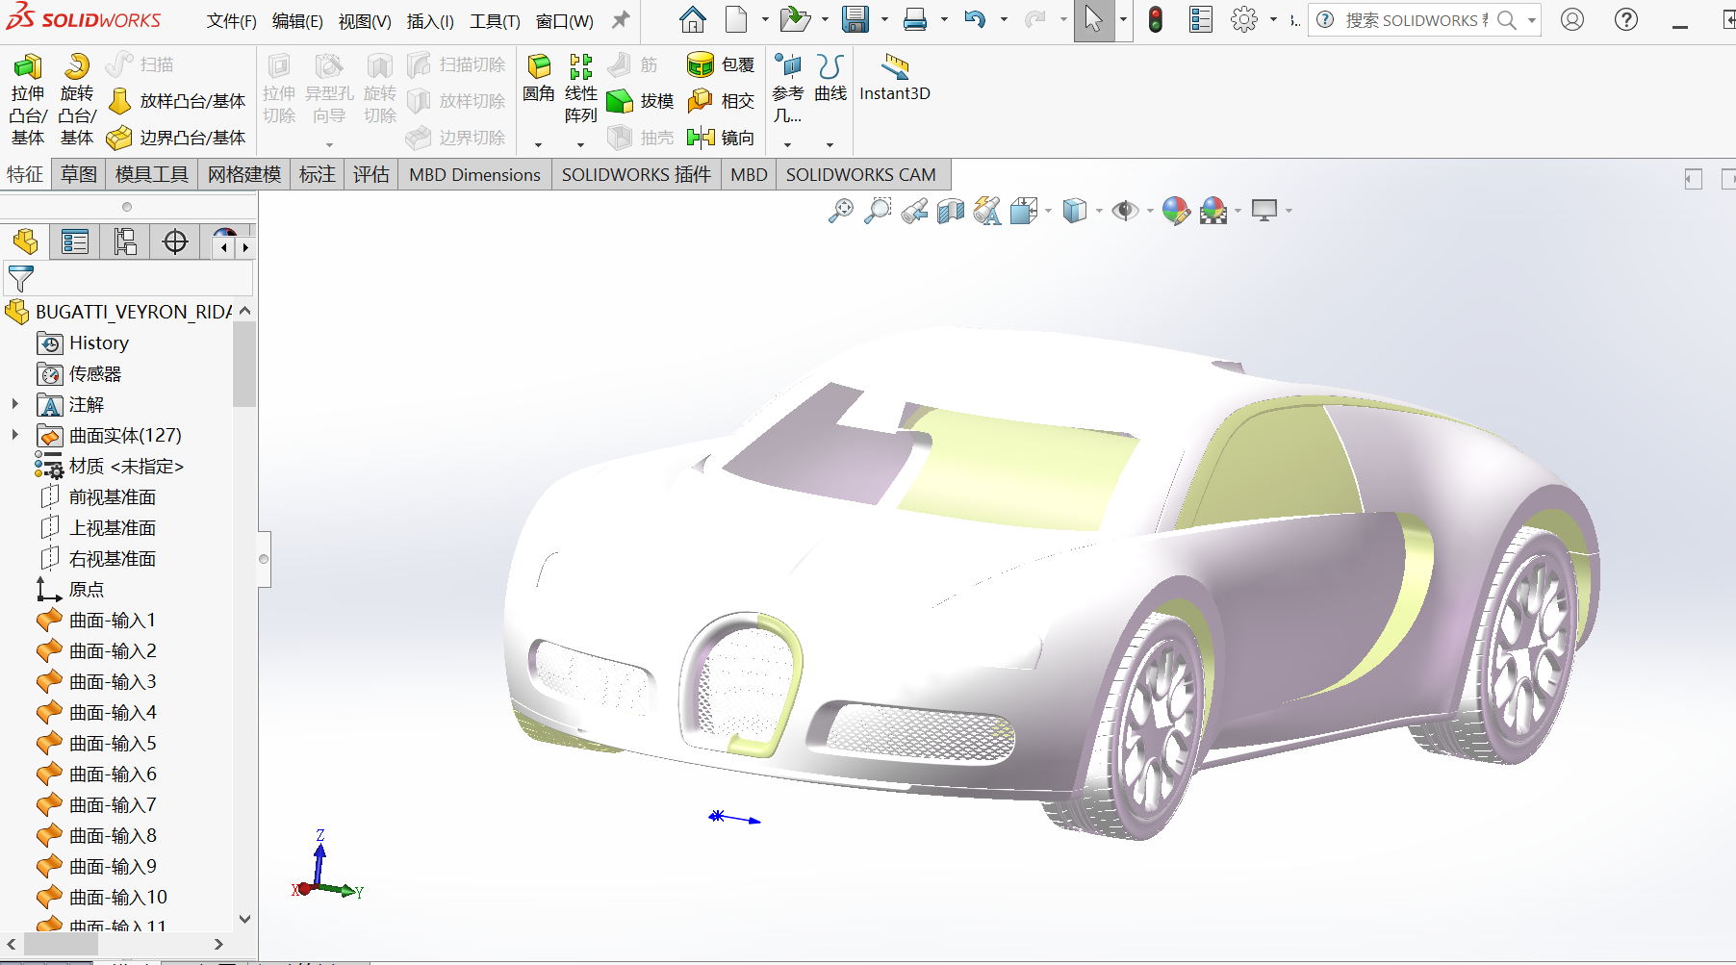Click Previous View icon
The width and height of the screenshot is (1736, 965).
click(x=914, y=211)
